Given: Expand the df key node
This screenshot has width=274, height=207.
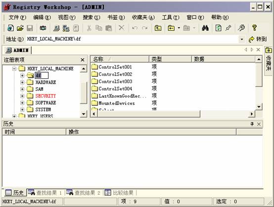Looking at the screenshot, I should tap(22, 76).
